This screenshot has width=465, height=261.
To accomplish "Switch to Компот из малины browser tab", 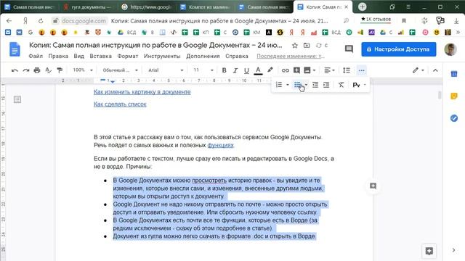I will (205, 7).
